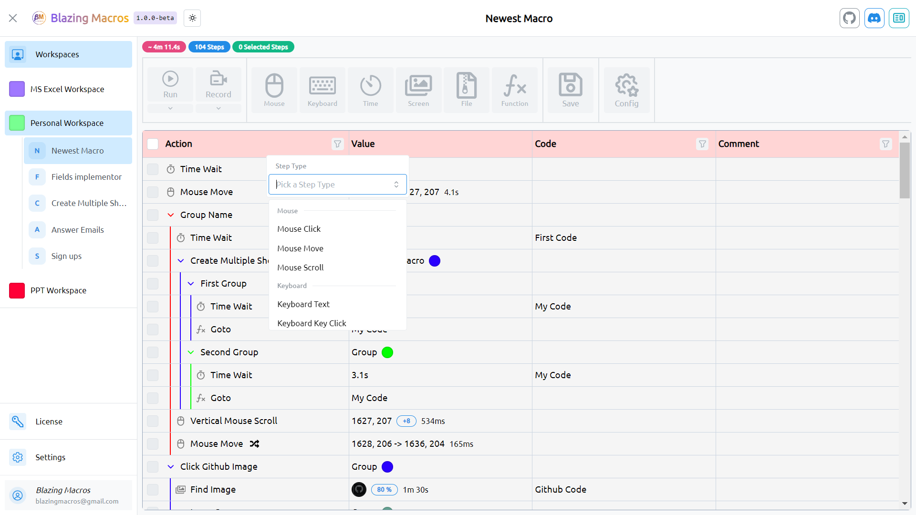Collapse the Group Name group
Image resolution: width=916 pixels, height=515 pixels.
pos(171,215)
